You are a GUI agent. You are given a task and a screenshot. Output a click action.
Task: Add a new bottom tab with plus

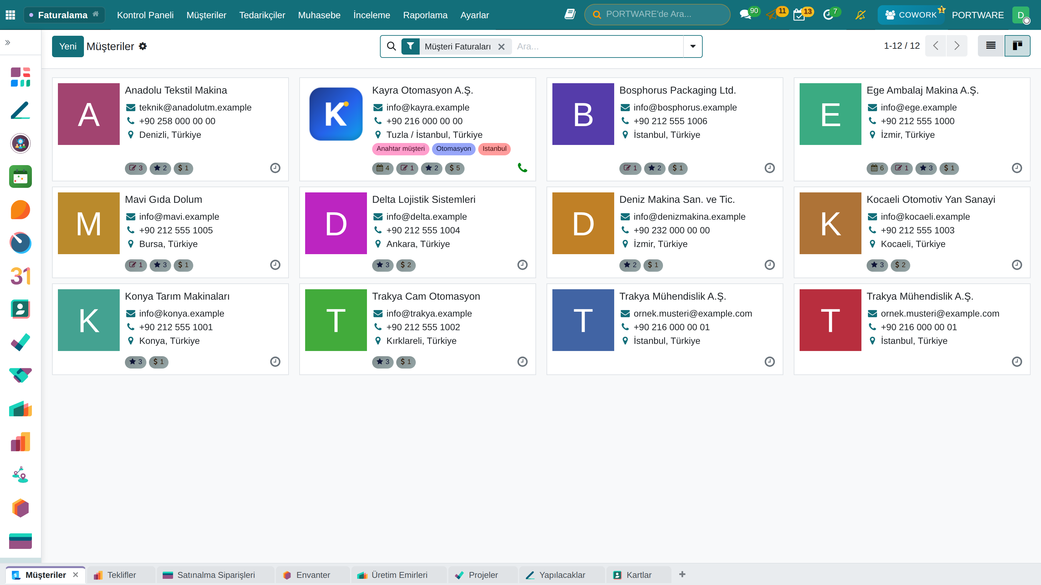click(682, 574)
